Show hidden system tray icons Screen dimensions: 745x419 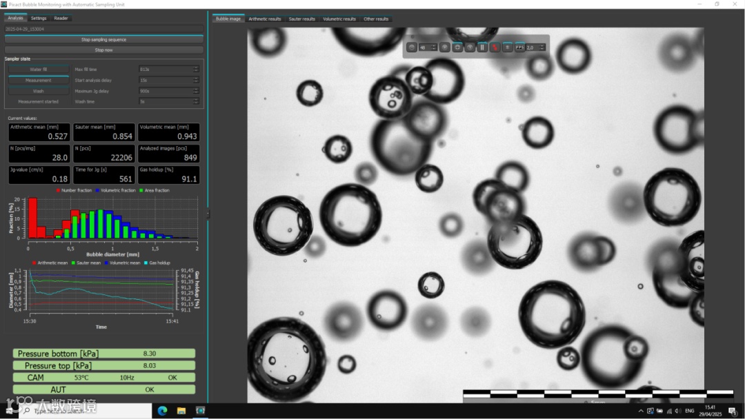point(640,411)
